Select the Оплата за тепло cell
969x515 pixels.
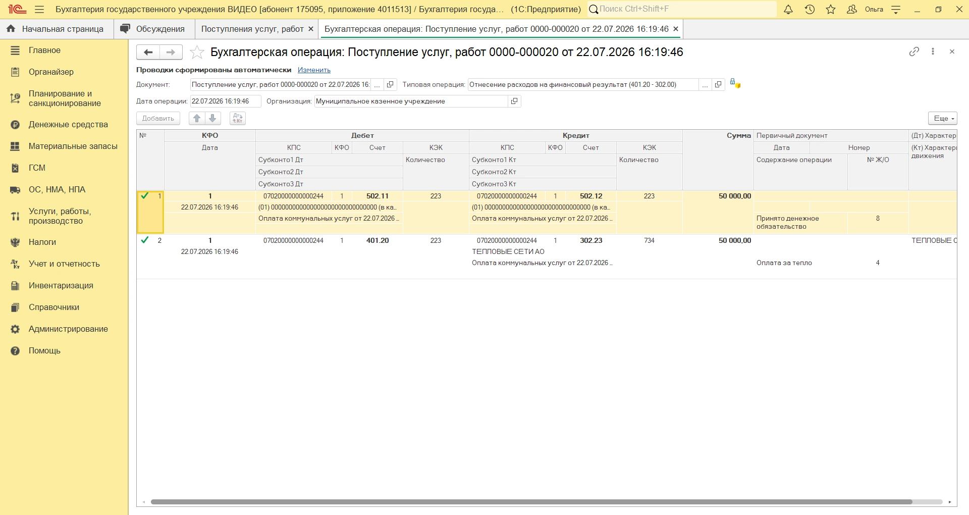click(800, 263)
